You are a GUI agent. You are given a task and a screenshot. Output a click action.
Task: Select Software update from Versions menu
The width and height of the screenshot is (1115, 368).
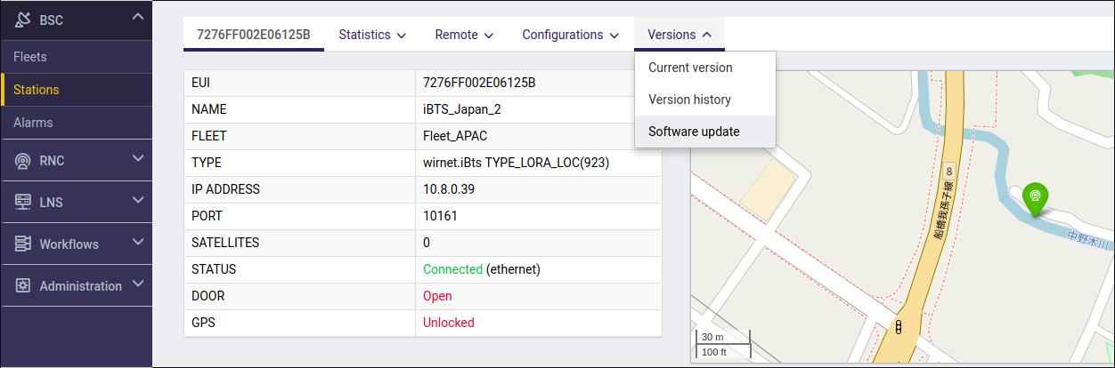pyautogui.click(x=694, y=132)
